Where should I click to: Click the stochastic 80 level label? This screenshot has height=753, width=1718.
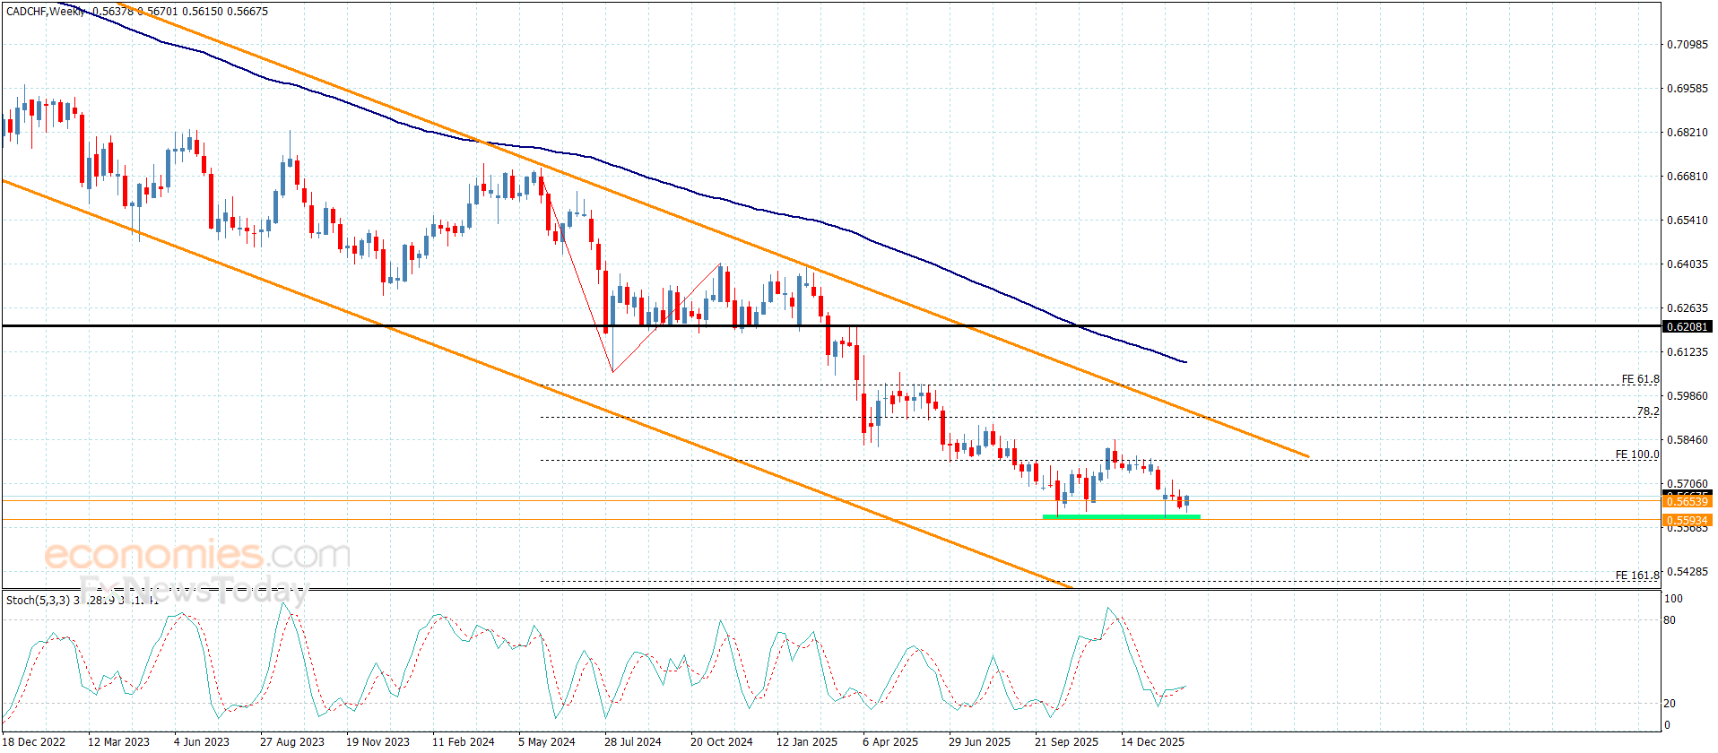(x=1669, y=620)
